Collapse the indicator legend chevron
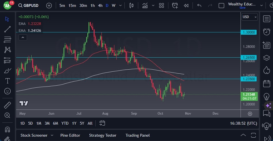This screenshot has height=141, width=273. (x=23, y=37)
